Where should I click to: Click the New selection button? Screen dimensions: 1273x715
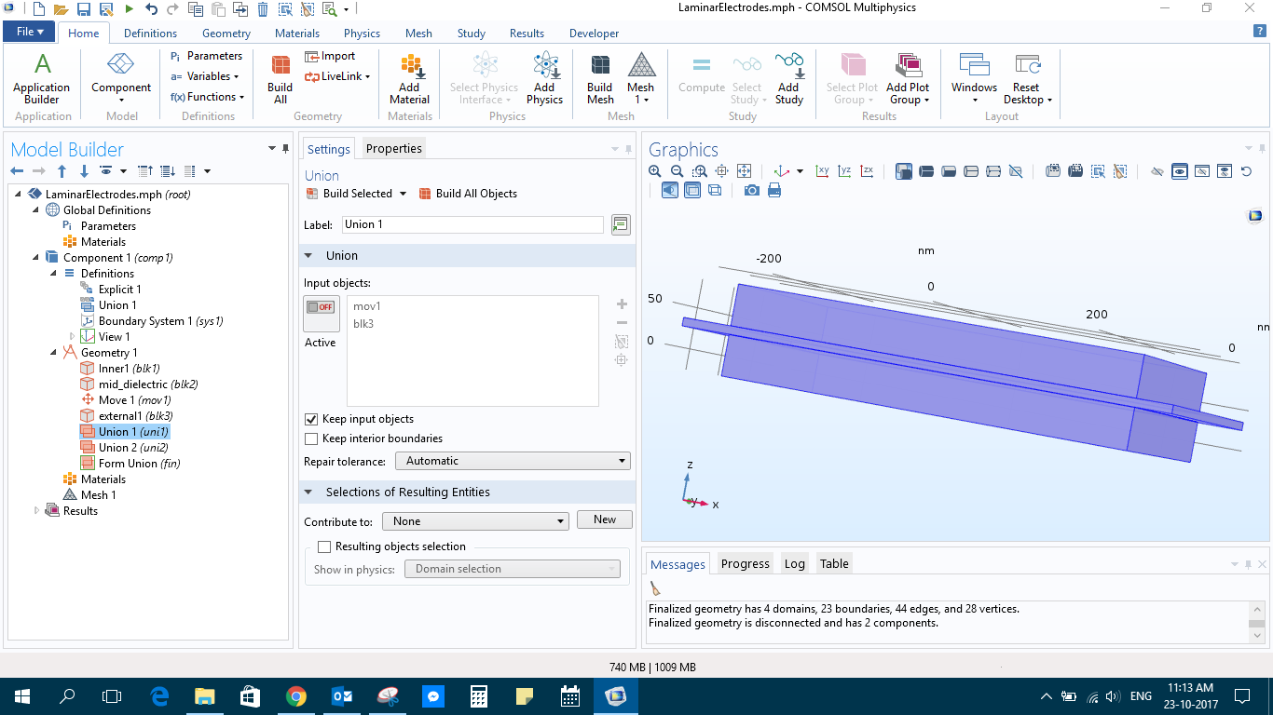(x=604, y=519)
